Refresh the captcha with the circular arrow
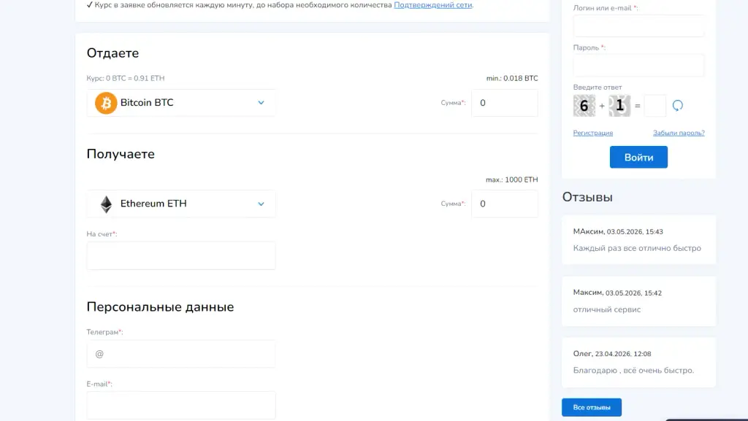748x421 pixels. coord(677,105)
